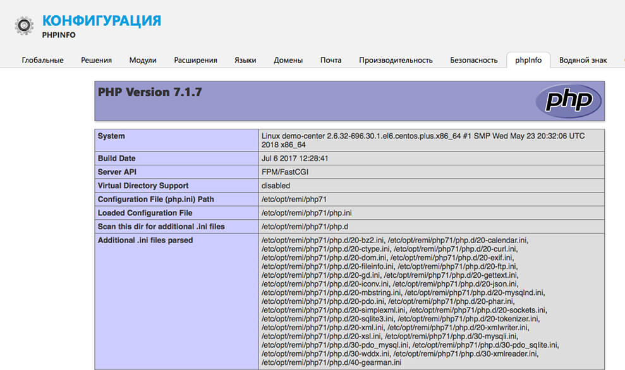Switch to the Почта tab
Screen dimensions: 625x370
tap(331, 60)
